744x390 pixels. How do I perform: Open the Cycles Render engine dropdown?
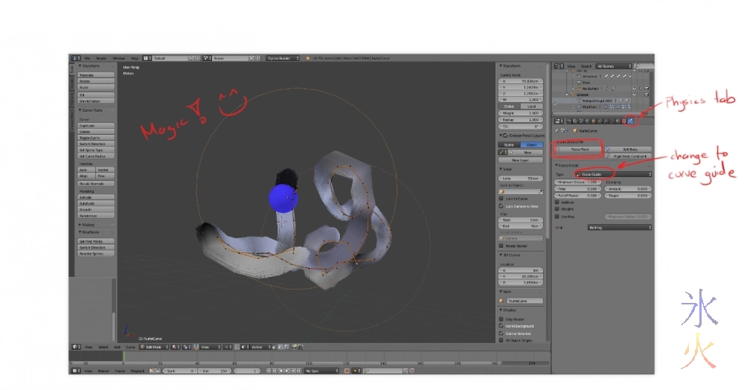click(x=283, y=58)
